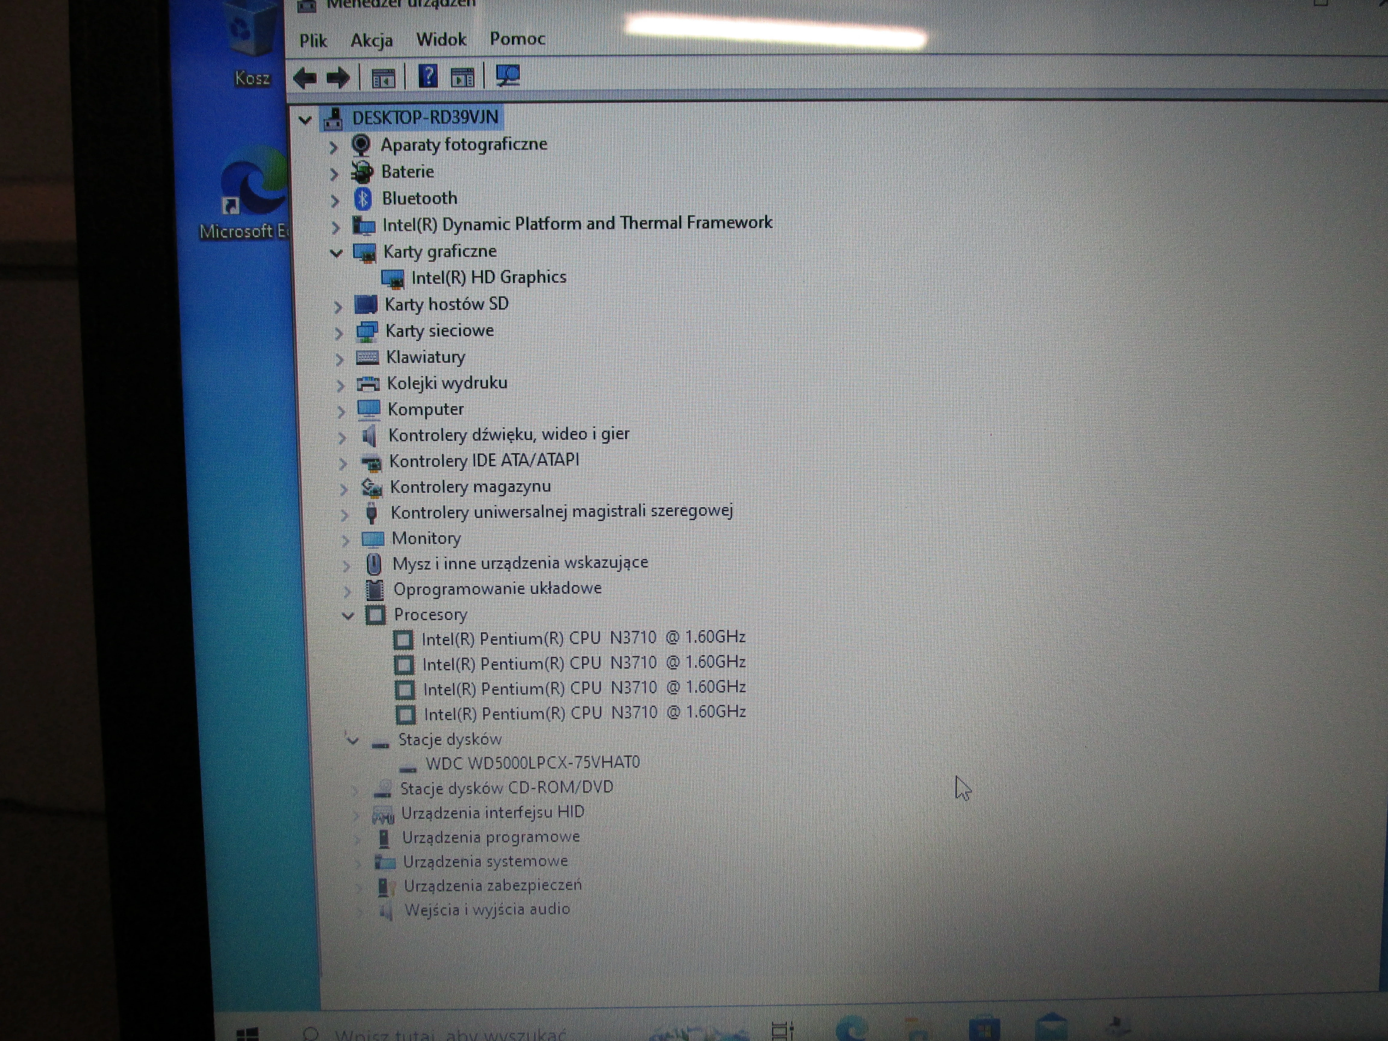Select Kontrolery uniwersalnej magistrali szeregowej
This screenshot has width=1388, height=1041.
tap(561, 512)
